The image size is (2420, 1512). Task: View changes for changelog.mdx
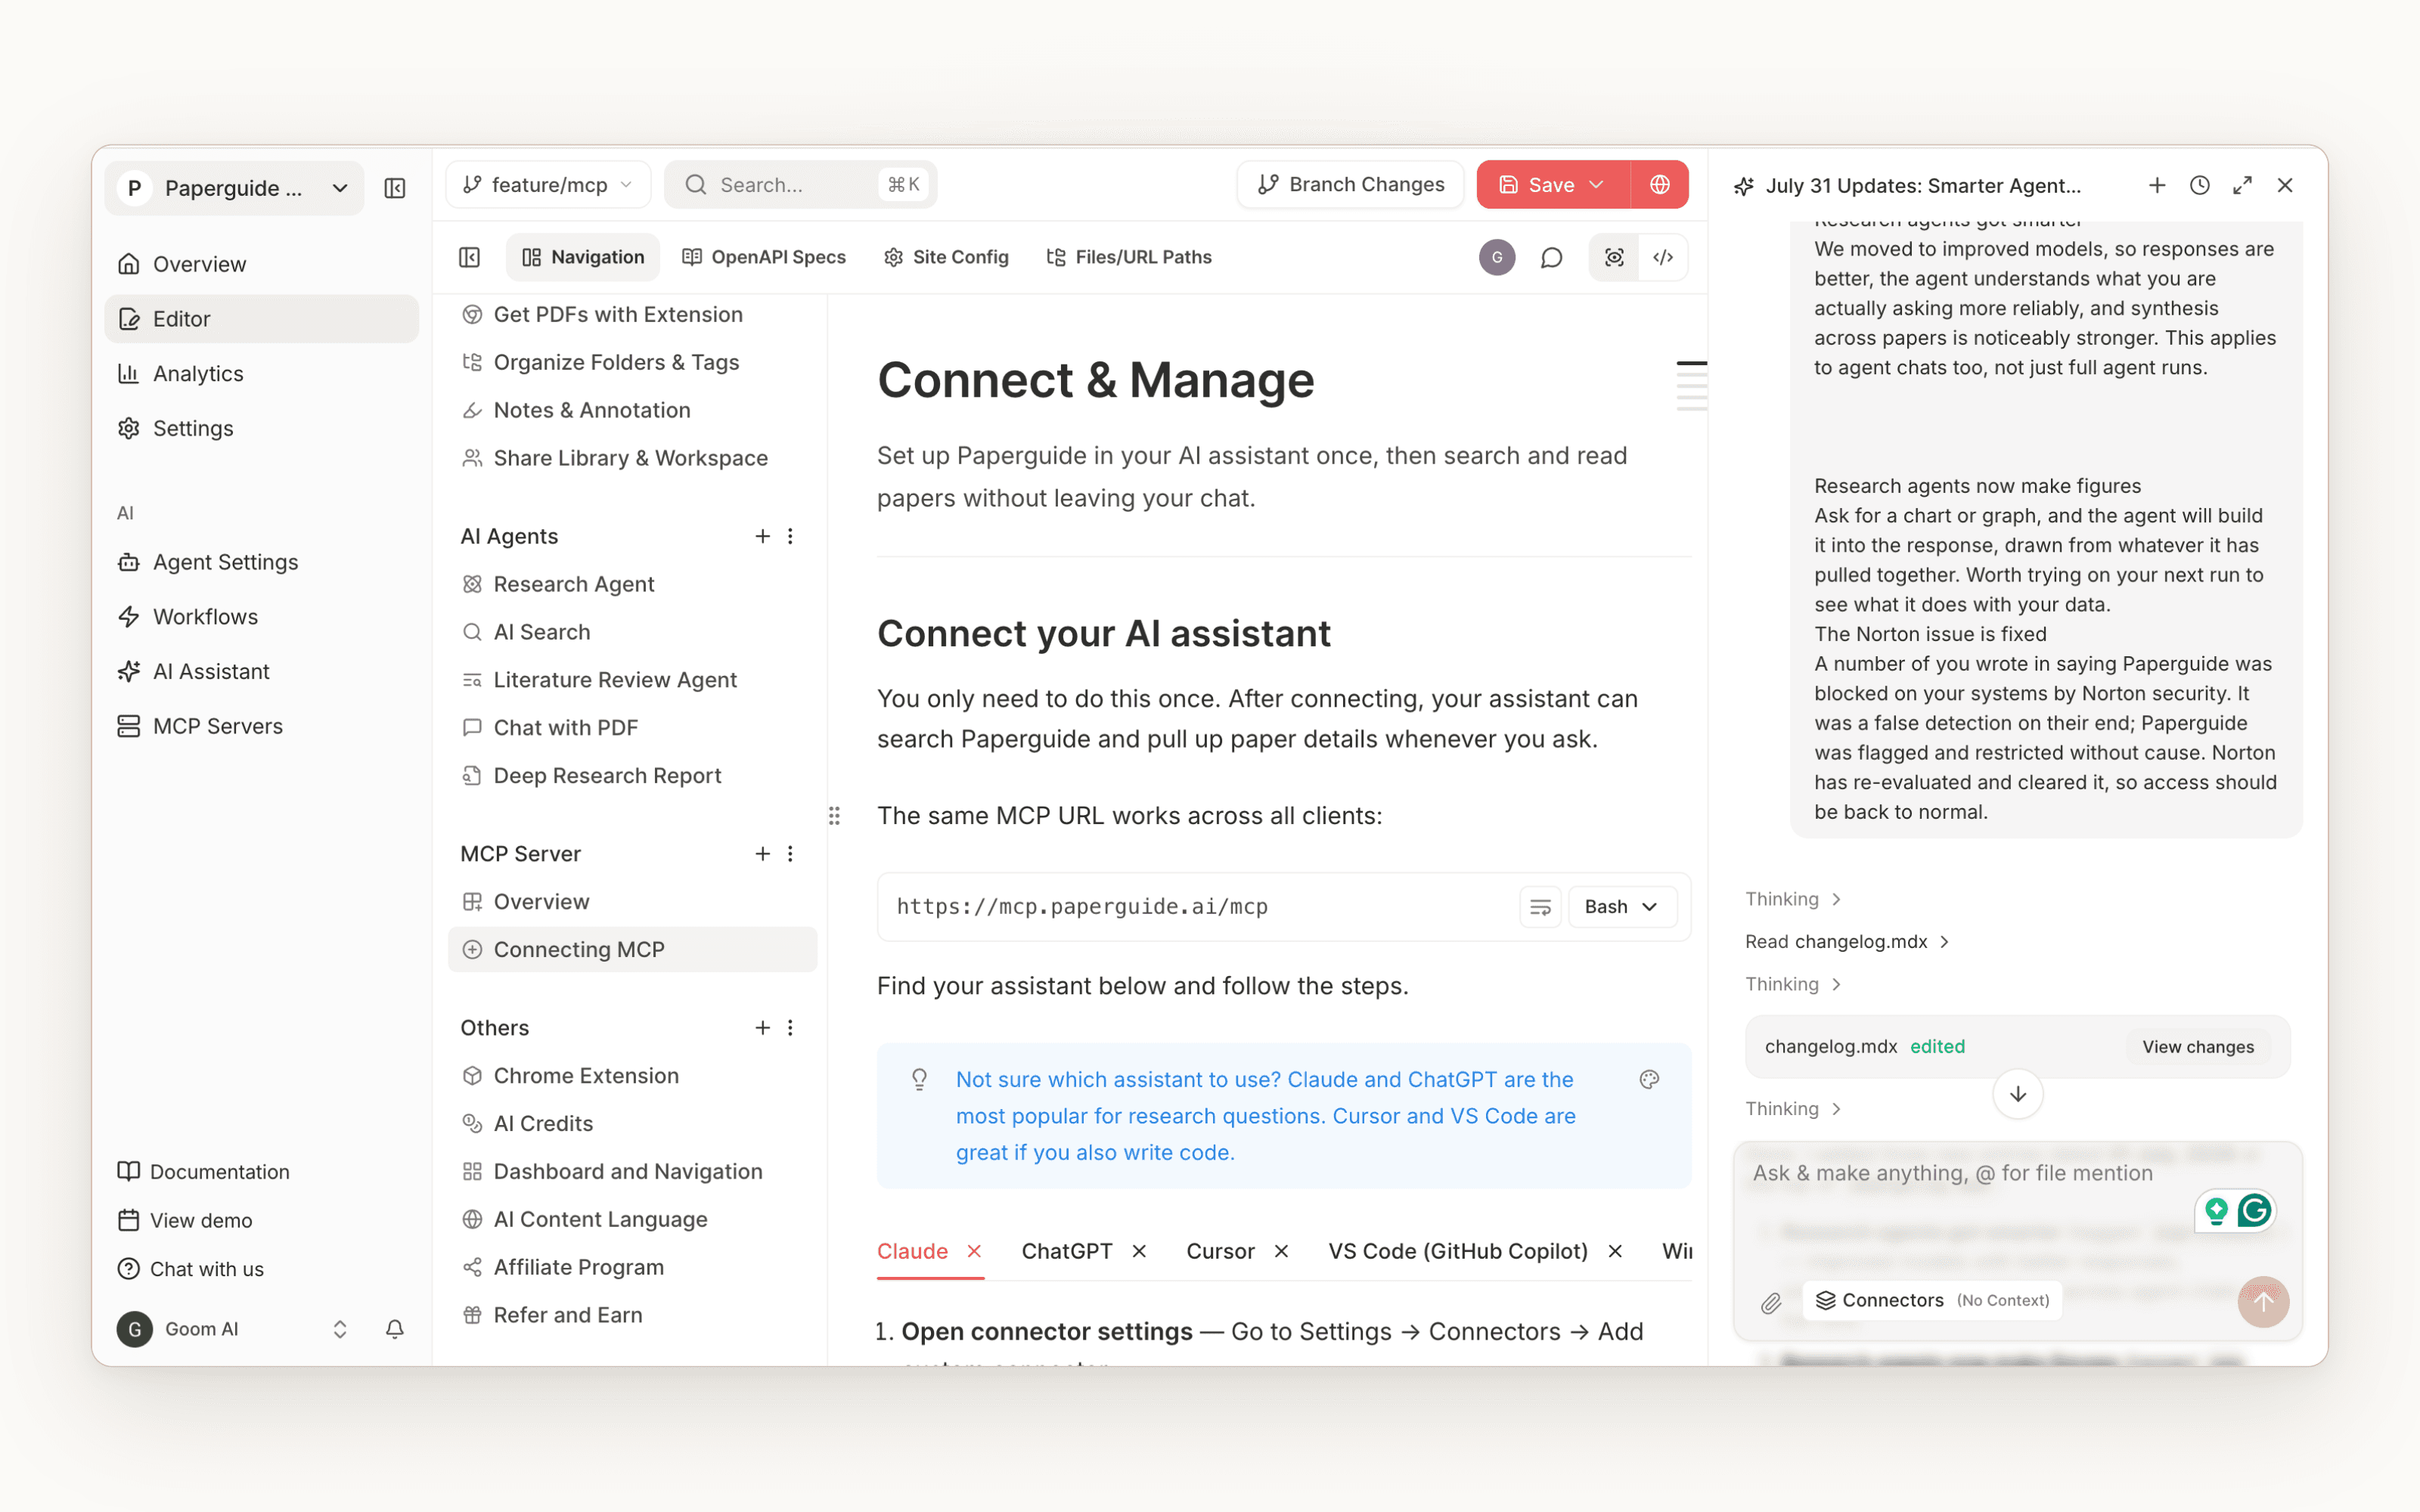click(x=2198, y=1047)
